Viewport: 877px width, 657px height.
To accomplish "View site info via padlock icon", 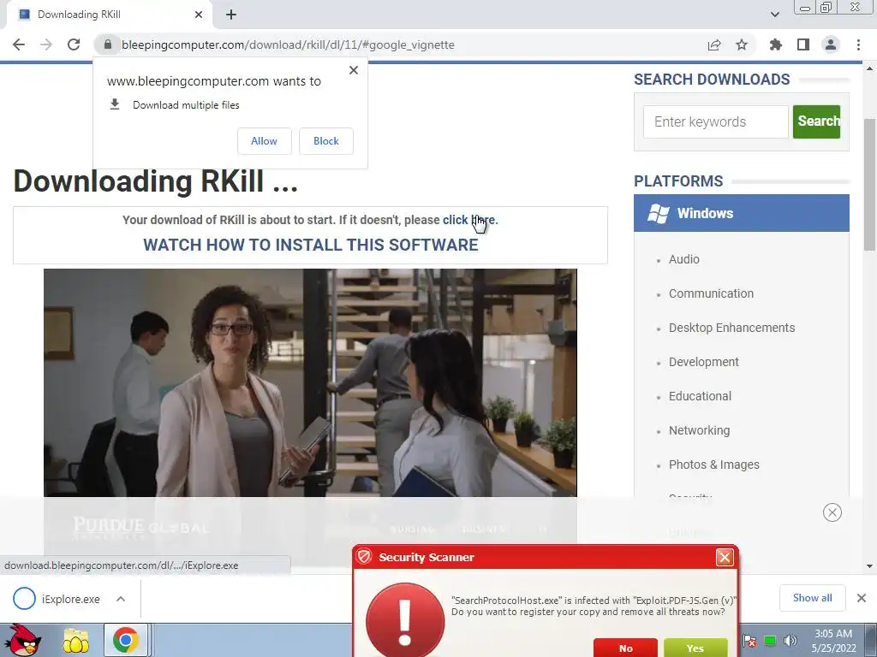I will pyautogui.click(x=107, y=44).
